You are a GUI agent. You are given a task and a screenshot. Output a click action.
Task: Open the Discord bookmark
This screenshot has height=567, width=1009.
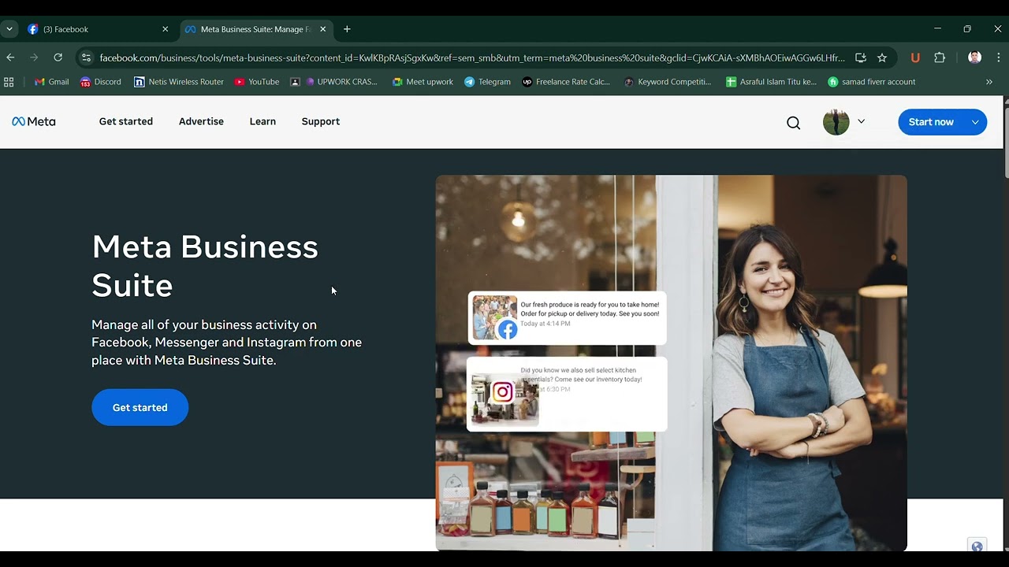(101, 82)
